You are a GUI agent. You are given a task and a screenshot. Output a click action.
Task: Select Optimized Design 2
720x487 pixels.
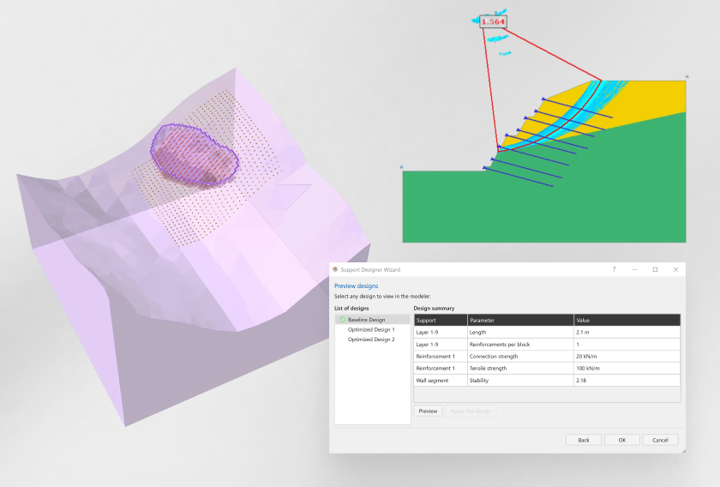pos(370,340)
